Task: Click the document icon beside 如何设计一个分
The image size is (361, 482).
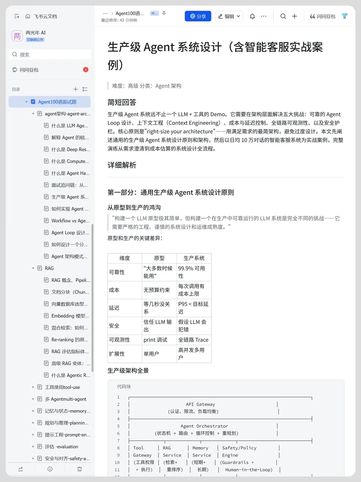Action: pos(46,244)
